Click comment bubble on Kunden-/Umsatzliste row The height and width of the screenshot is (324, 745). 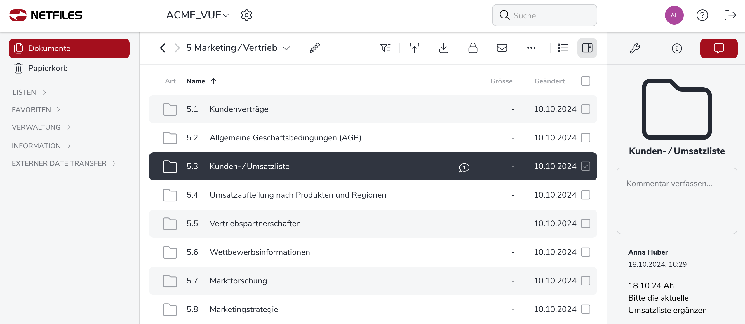[464, 167]
